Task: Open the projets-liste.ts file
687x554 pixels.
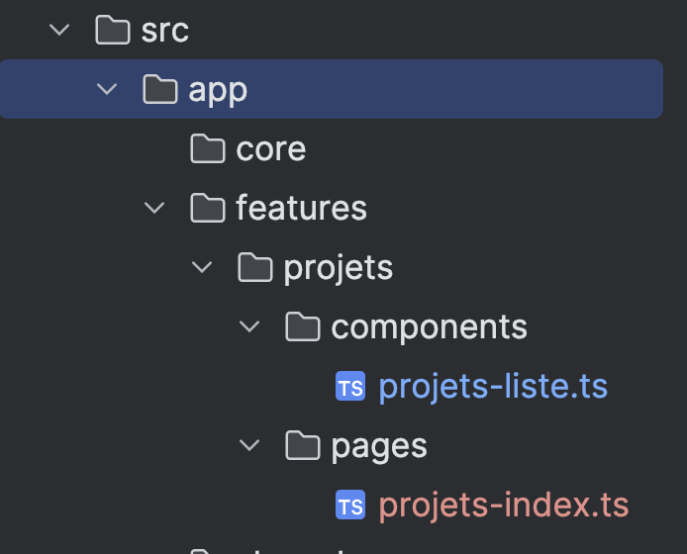Action: (493, 387)
